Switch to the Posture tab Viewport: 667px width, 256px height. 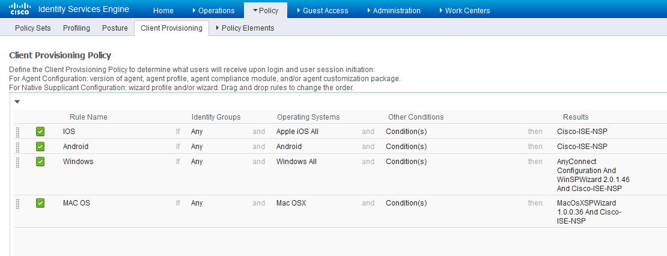[x=115, y=28]
